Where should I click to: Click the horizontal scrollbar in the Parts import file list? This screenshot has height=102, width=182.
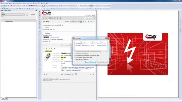[x=89, y=51]
